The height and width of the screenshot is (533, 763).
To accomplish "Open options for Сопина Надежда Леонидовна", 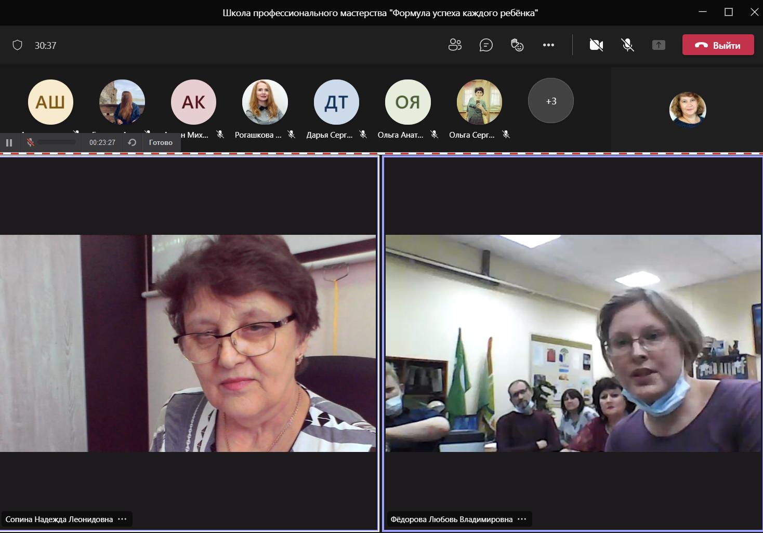I will pos(122,519).
